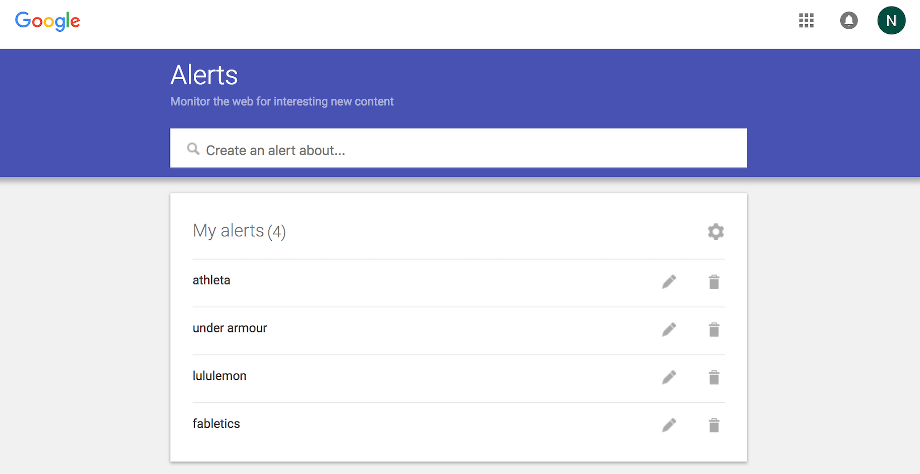
Task: Edit the under armour alert
Action: coord(669,329)
